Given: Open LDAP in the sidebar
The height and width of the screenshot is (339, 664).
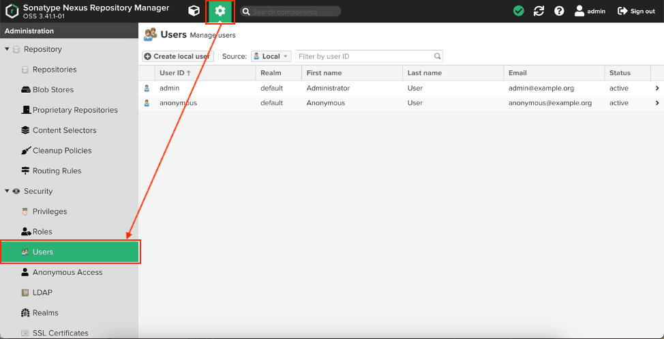Looking at the screenshot, I should (42, 293).
